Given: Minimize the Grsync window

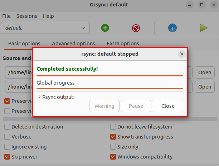Looking at the screenshot, I should pos(190,5).
